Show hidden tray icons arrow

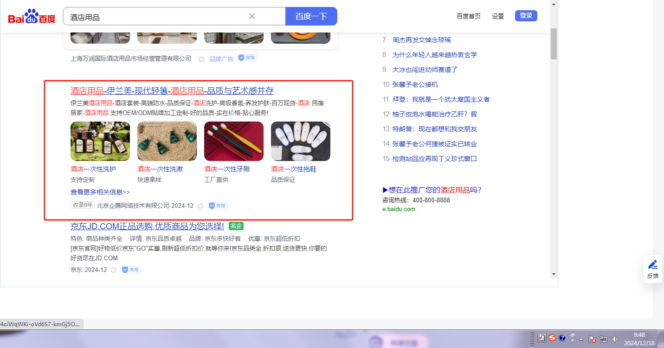[581, 339]
